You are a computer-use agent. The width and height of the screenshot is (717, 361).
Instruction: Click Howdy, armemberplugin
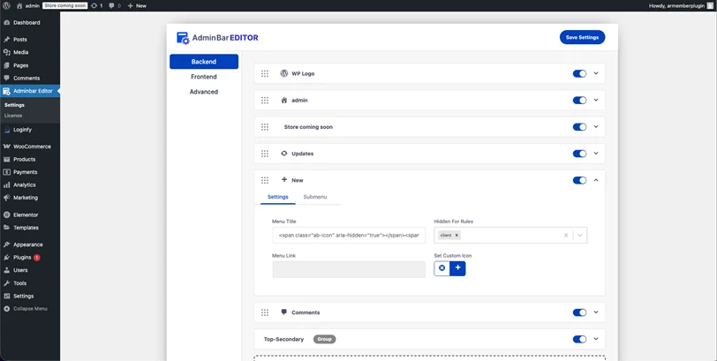coord(677,6)
